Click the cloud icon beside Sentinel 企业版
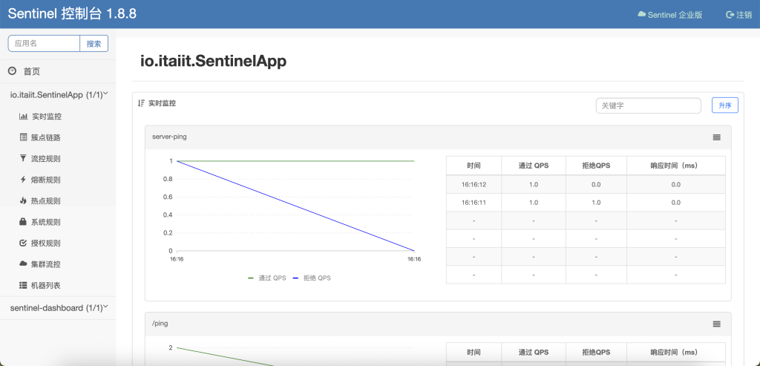Image resolution: width=760 pixels, height=366 pixels. pos(642,15)
